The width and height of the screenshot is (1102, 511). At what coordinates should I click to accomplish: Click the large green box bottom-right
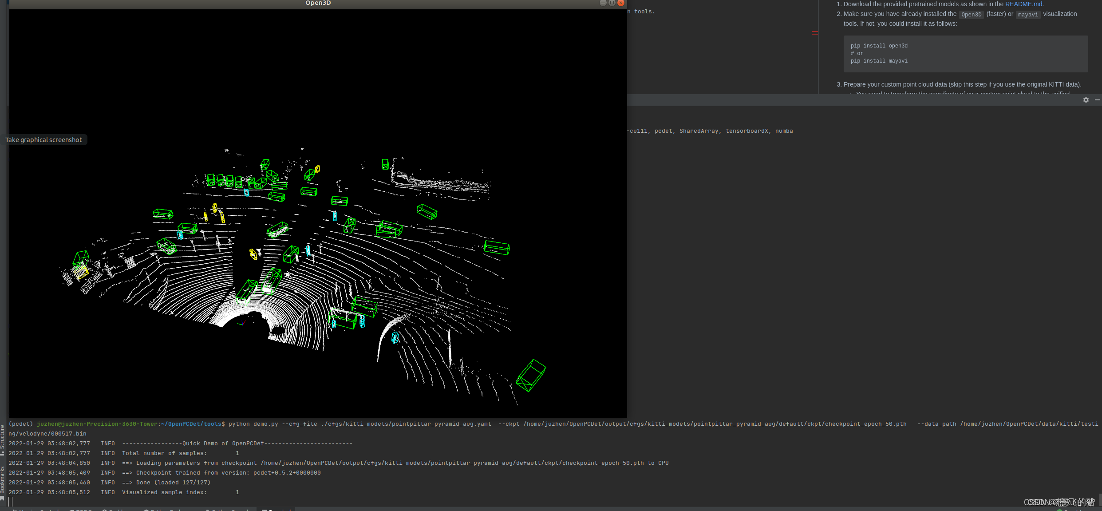[531, 375]
